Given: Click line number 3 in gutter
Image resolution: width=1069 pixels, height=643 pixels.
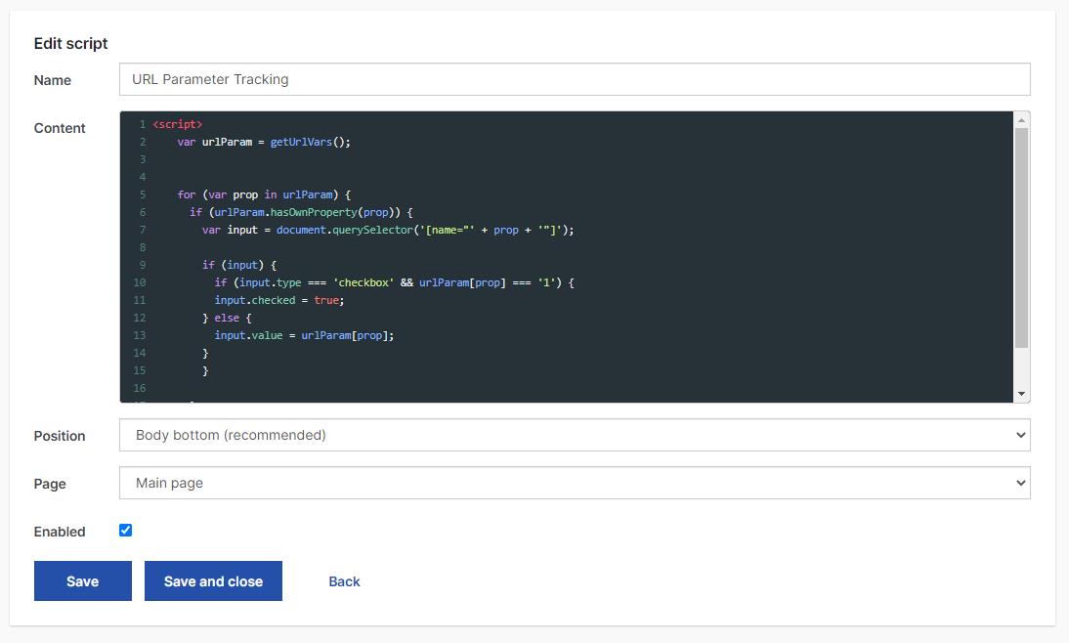Looking at the screenshot, I should 143,159.
